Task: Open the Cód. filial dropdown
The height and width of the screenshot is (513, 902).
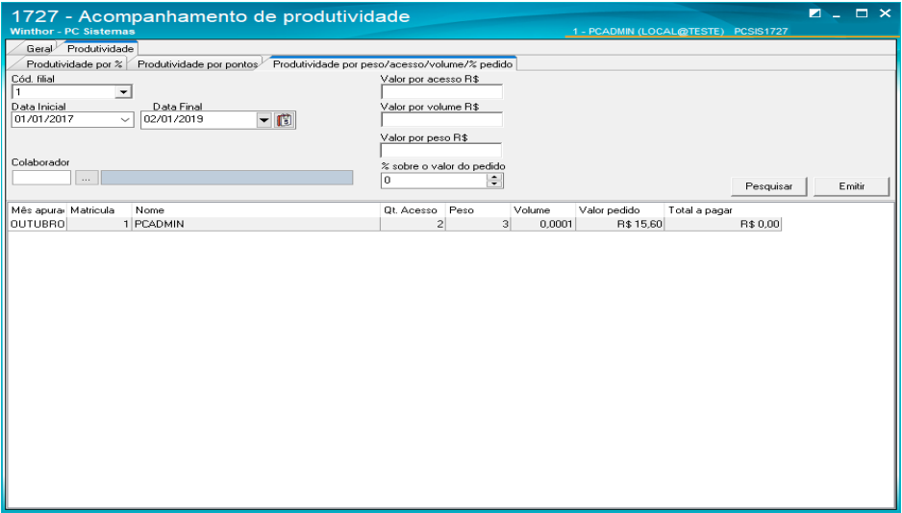Action: click(x=122, y=92)
